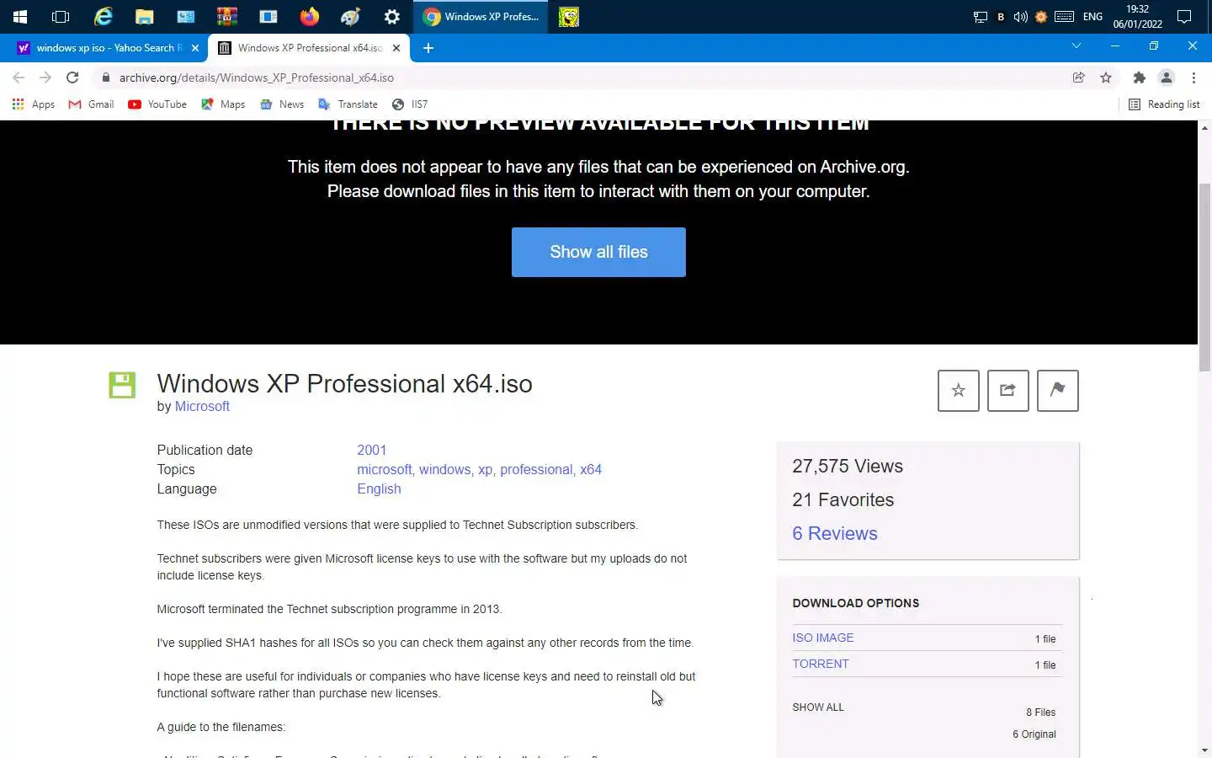Image resolution: width=1212 pixels, height=758 pixels.
Task: Open the 2001 publication date link
Action: click(371, 450)
